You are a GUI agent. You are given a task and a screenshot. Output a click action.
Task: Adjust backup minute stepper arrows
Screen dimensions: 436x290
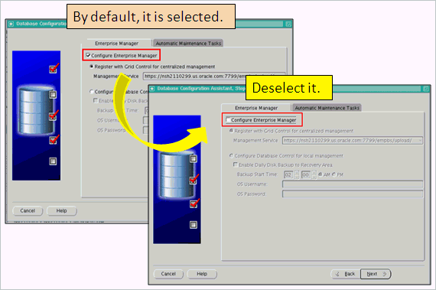pos(314,174)
